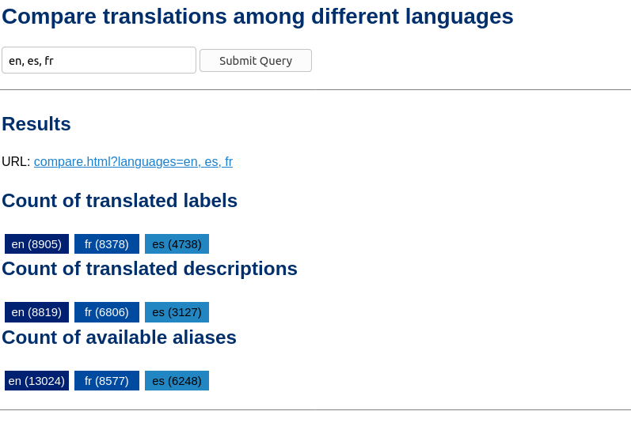Choose the es (3127) descriptions badge

point(177,312)
